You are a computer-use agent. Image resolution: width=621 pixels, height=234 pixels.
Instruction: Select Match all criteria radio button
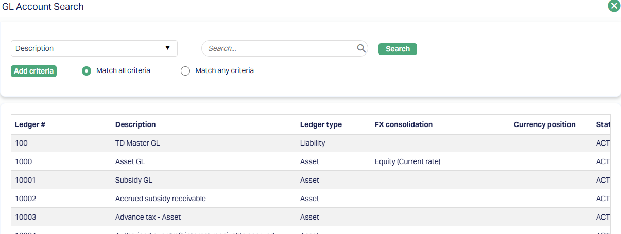pos(87,71)
